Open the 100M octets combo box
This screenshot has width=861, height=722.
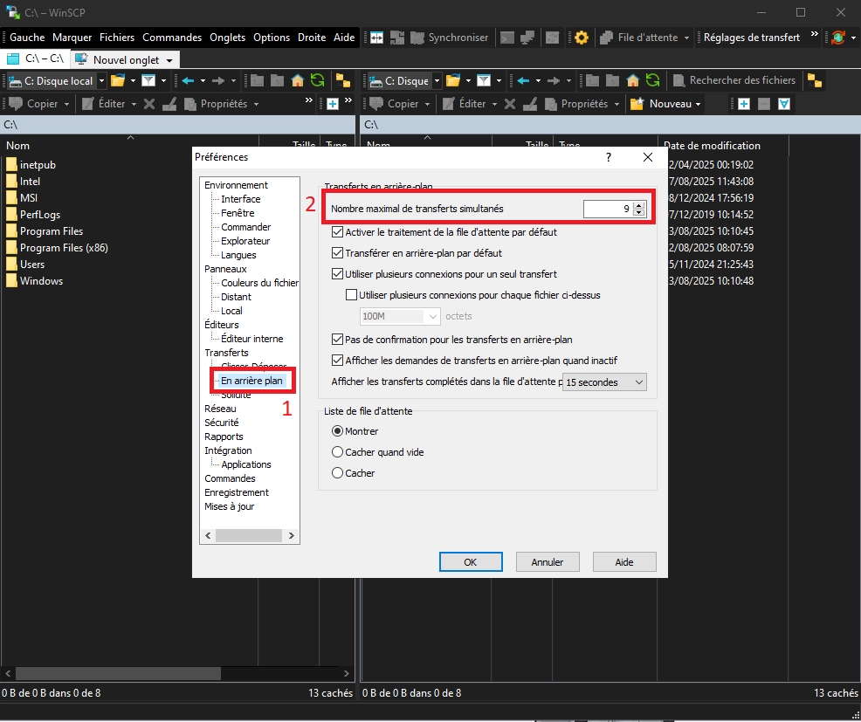click(x=400, y=316)
